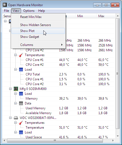The width and height of the screenshot is (122, 145).
Task: Click the WDC hard drive icon
Action: (x=16, y=118)
